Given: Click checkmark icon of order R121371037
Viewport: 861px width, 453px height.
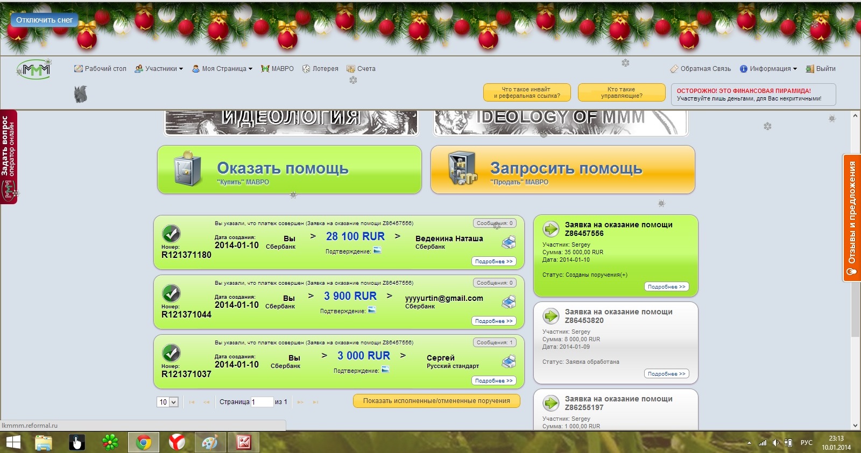Looking at the screenshot, I should click(171, 353).
